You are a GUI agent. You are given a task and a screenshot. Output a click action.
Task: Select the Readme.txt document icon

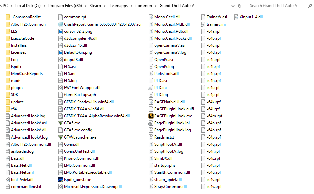(151, 137)
